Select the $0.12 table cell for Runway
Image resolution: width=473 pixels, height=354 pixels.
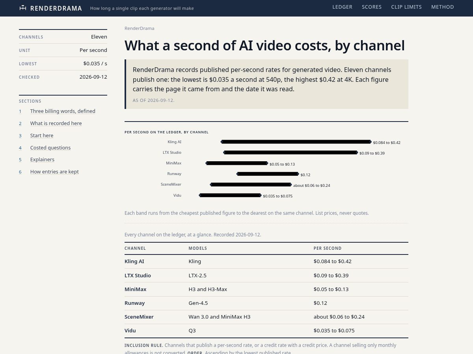click(320, 303)
